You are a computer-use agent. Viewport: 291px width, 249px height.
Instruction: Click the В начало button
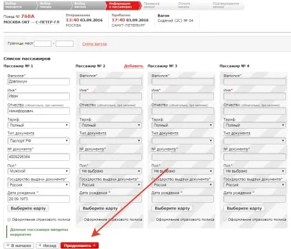[19, 246]
